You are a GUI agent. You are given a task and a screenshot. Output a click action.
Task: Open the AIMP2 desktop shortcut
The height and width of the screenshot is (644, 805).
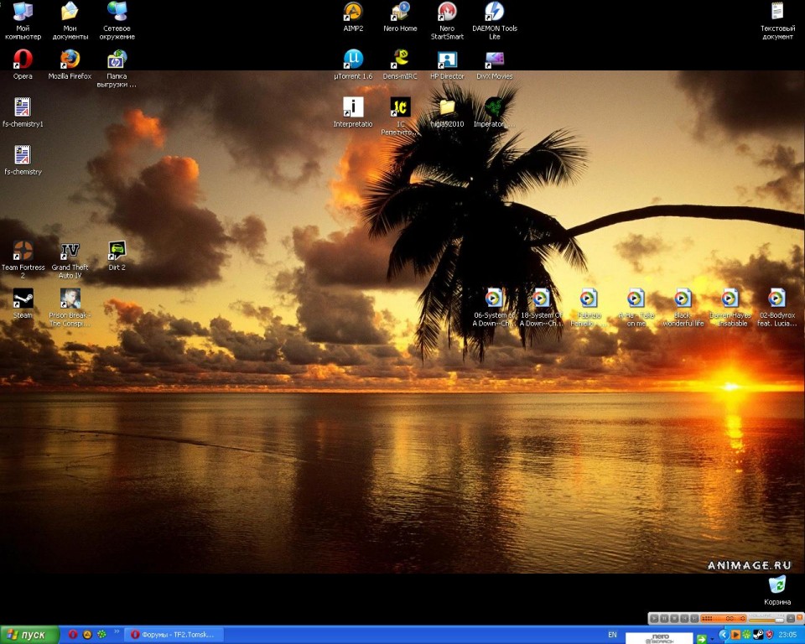353,12
